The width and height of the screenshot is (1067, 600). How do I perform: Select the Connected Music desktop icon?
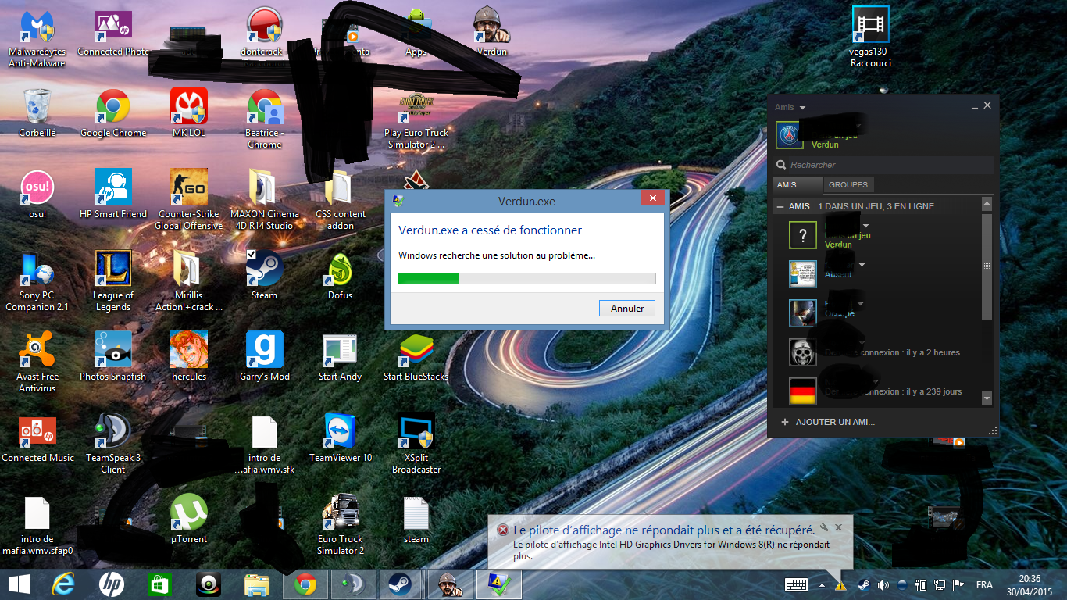(37, 438)
